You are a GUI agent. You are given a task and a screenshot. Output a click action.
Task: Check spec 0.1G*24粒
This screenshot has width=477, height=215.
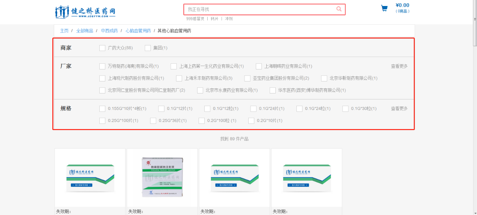point(299,109)
